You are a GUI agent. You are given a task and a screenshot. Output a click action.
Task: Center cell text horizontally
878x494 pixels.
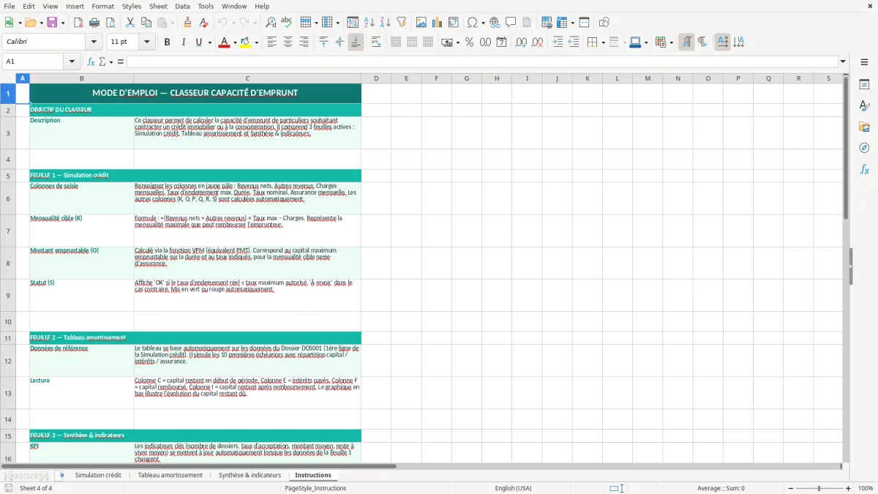(x=288, y=42)
